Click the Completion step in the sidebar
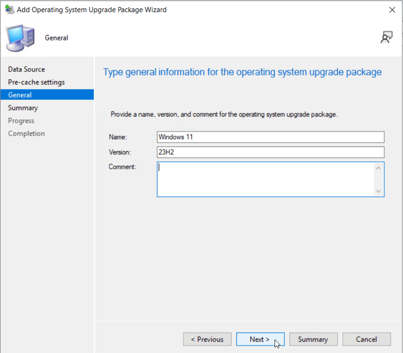Viewport: 403px width, 353px height. (x=26, y=133)
